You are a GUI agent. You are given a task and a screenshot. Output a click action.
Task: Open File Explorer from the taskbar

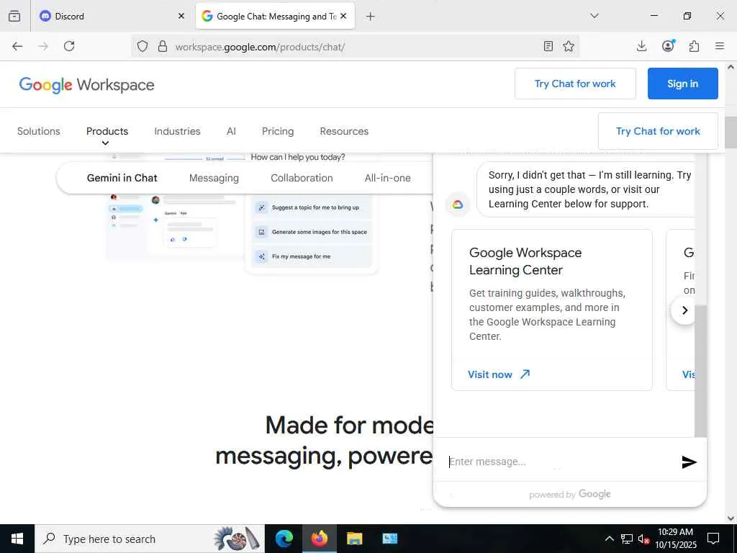(354, 539)
